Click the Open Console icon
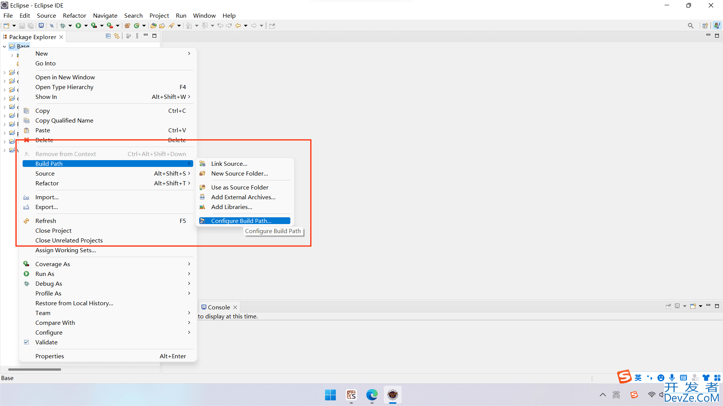Screen dimensions: 723x406 (x=693, y=306)
